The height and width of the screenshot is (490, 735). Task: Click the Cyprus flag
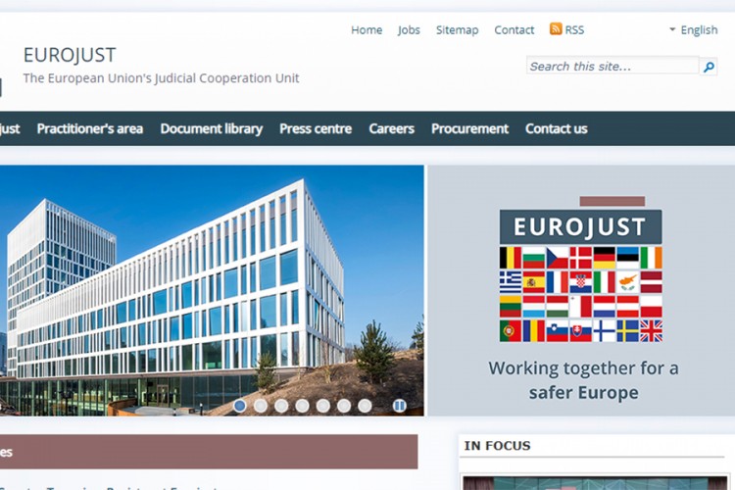pos(627,282)
